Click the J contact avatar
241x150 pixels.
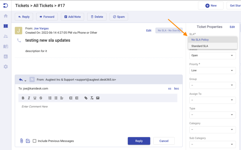[19, 30]
